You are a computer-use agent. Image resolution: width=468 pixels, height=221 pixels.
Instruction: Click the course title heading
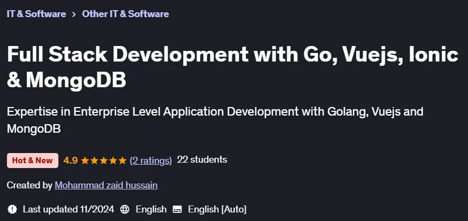[232, 67]
